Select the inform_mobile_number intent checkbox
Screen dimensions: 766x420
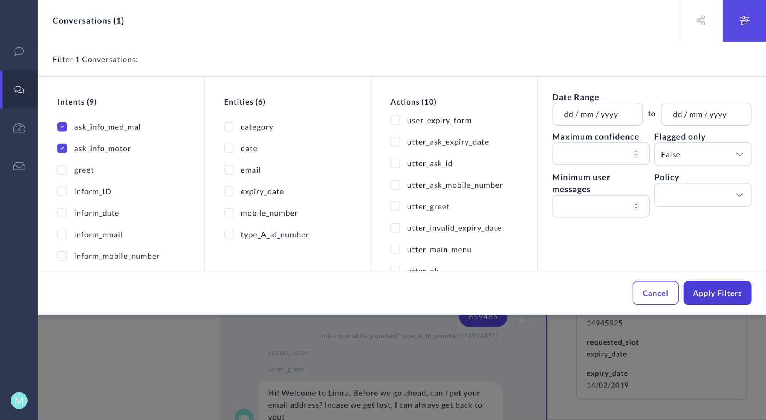(x=62, y=256)
